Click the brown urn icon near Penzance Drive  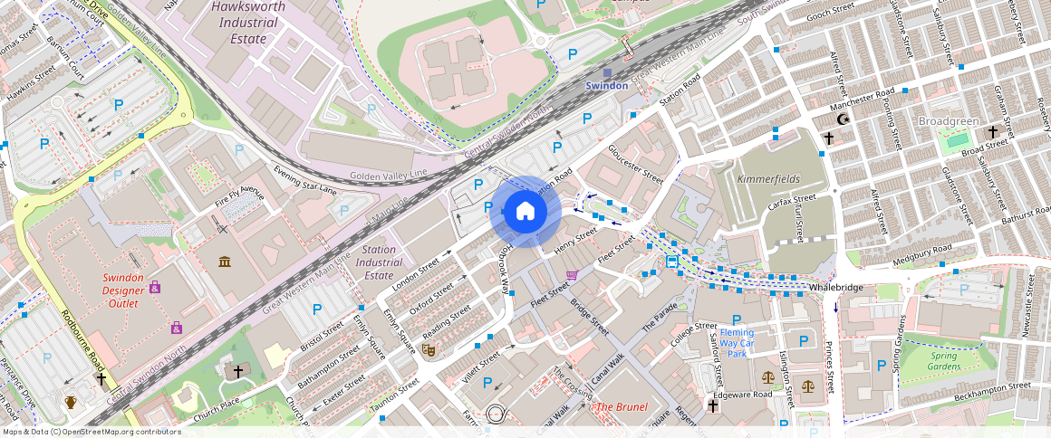(x=72, y=402)
